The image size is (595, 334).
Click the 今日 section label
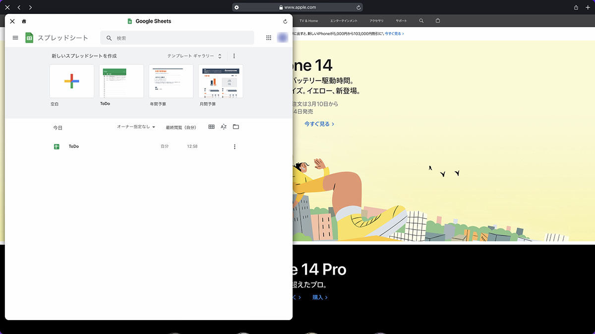click(x=58, y=128)
